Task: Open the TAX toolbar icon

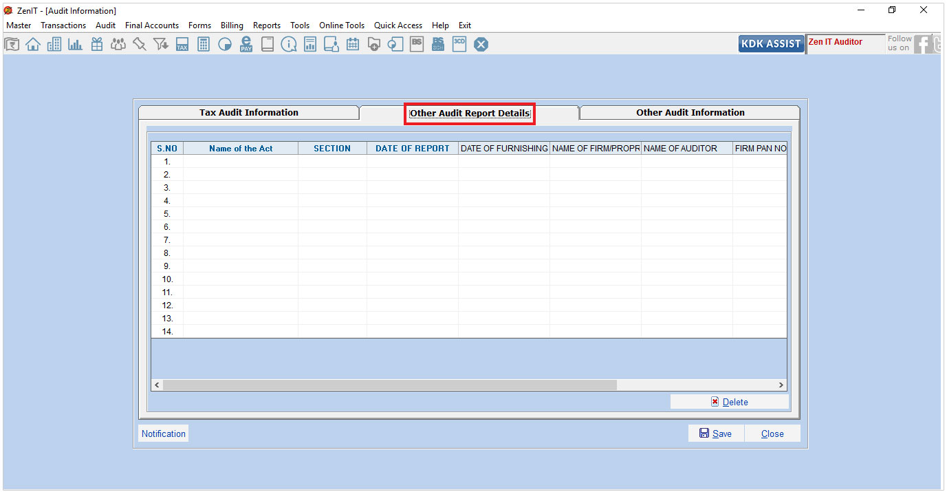Action: [x=182, y=45]
